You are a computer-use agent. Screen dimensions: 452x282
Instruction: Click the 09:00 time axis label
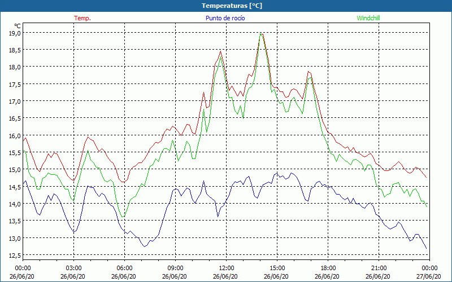click(175, 268)
